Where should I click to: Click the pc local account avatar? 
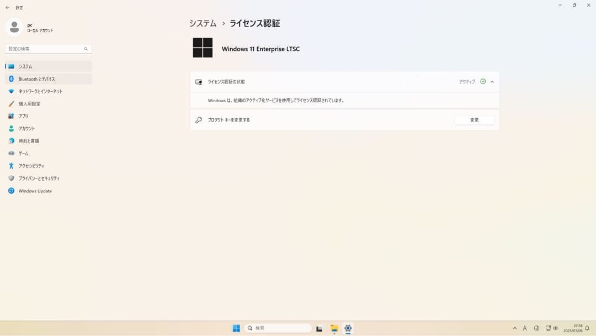coord(13,27)
